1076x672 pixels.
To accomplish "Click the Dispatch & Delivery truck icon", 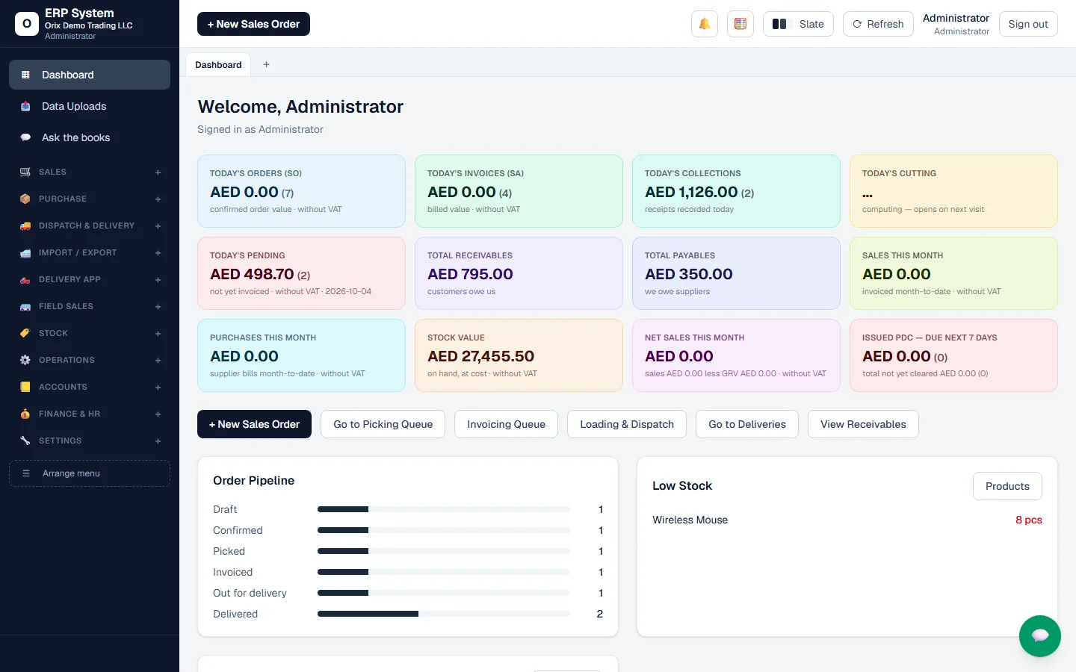I will coord(25,225).
